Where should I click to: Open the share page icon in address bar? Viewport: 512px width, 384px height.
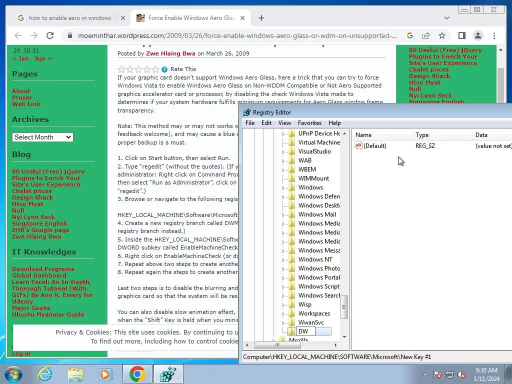click(x=426, y=35)
